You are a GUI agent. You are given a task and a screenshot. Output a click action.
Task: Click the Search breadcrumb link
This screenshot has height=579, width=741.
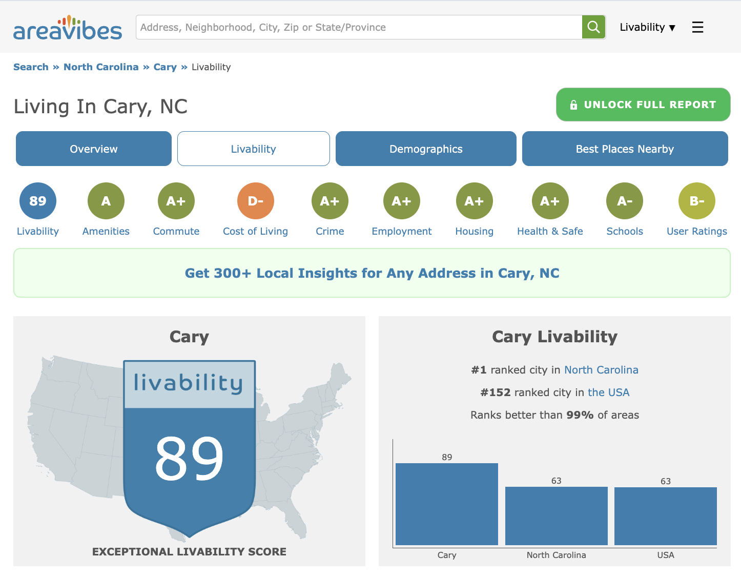[31, 67]
